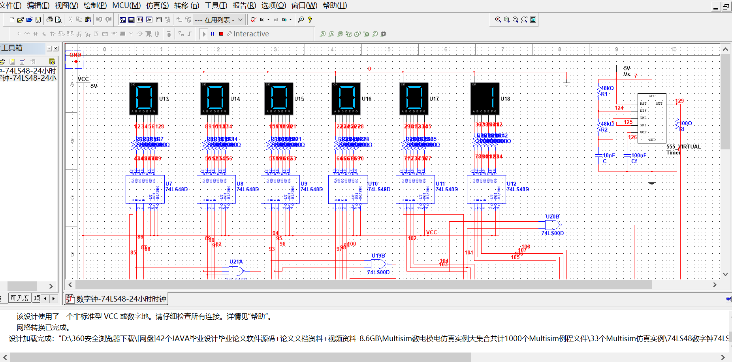
Task: Place a digital probe
Action: 375,34
